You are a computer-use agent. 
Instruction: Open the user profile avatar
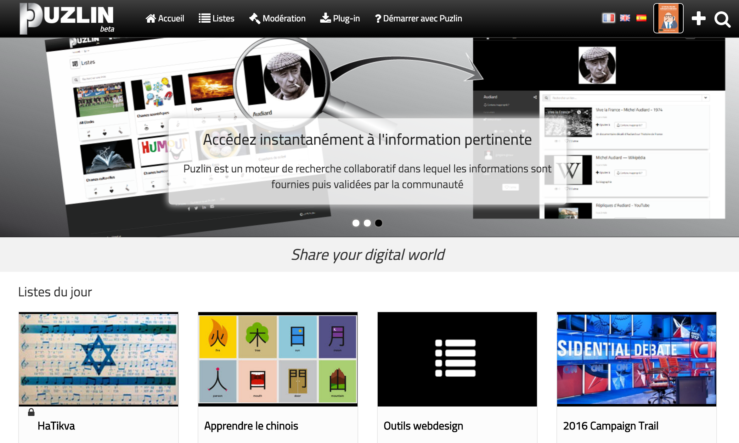tap(668, 18)
